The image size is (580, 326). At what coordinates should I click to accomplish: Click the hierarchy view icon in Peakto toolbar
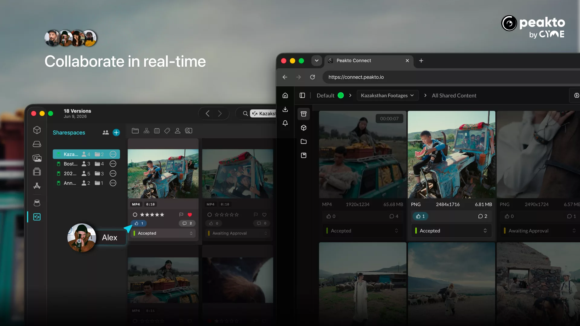coord(147,131)
